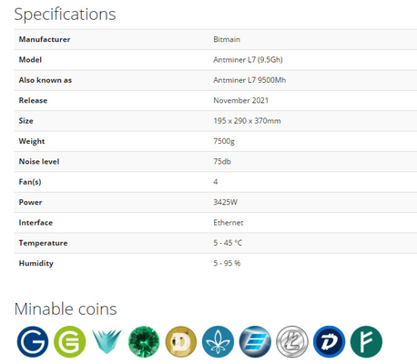Click the blue DigiByte coin icon
Viewport: 417px width, 364px height.
tap(329, 341)
